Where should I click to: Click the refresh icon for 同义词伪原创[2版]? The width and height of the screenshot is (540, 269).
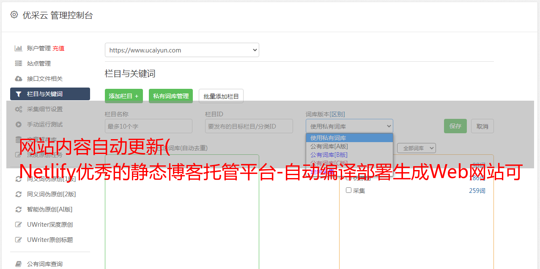(x=18, y=194)
